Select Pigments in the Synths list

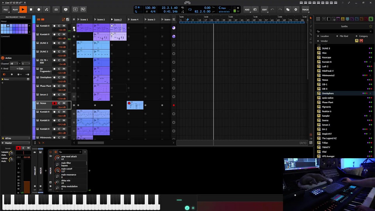[326, 107]
